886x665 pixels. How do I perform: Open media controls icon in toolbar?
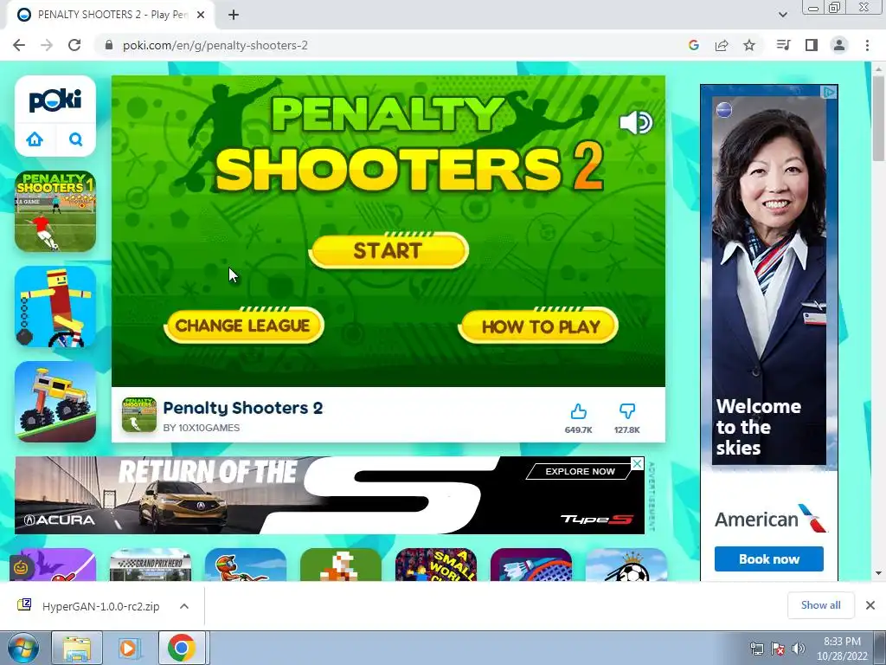783,45
